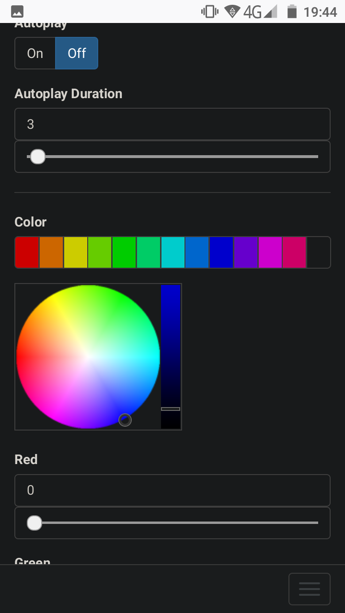
Task: Click the brightness slider handle beside the wheel
Action: (x=171, y=409)
